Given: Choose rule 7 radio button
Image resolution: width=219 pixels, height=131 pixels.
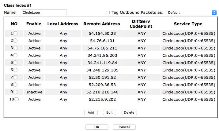Looking at the screenshot, I should point(15,77).
